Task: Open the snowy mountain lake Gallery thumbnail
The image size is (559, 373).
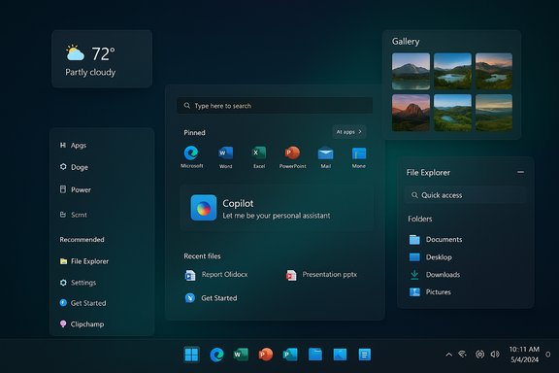Action: point(411,71)
